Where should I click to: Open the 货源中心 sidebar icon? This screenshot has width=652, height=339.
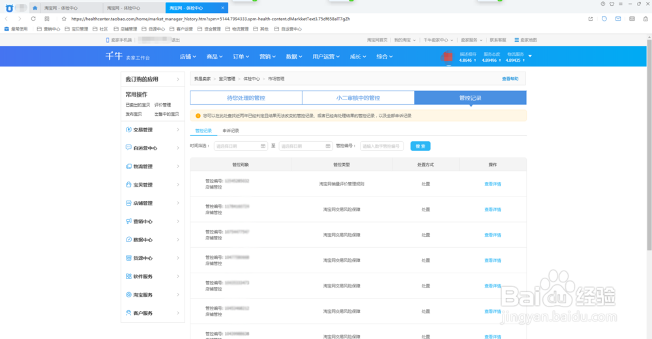coord(128,258)
